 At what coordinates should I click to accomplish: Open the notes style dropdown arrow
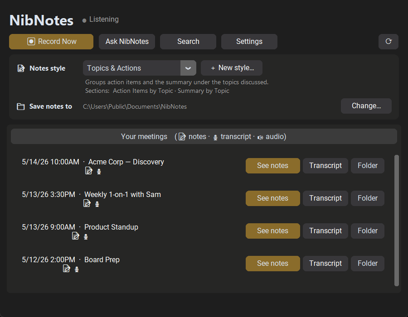(x=188, y=68)
